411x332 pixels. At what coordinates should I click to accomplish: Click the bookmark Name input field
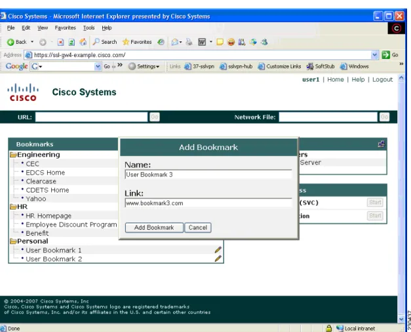208,175
